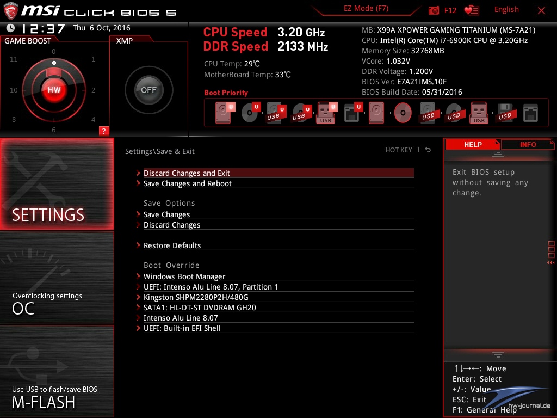Screen dimensions: 557x418
Task: Select the last network boot icon without a U badge
Action: click(530, 113)
